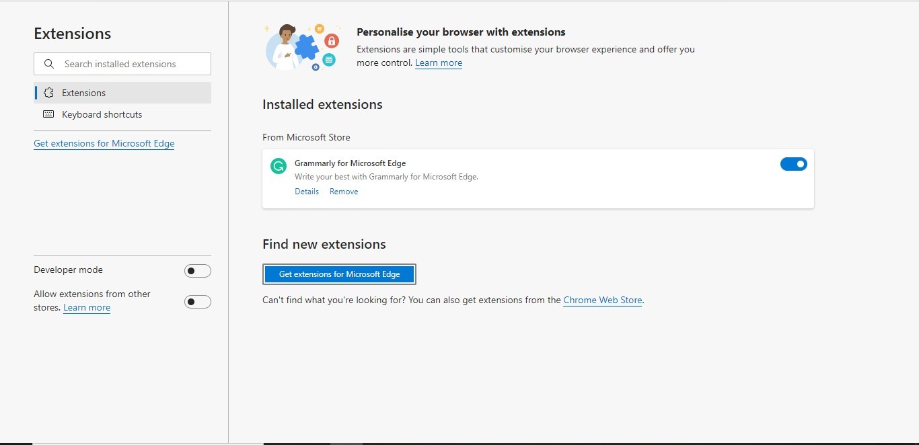Click the Extensions puzzle-piece icon
This screenshot has height=445, width=919.
(x=48, y=93)
